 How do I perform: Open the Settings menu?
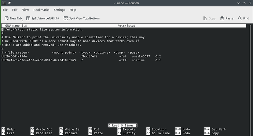coord(59,10)
